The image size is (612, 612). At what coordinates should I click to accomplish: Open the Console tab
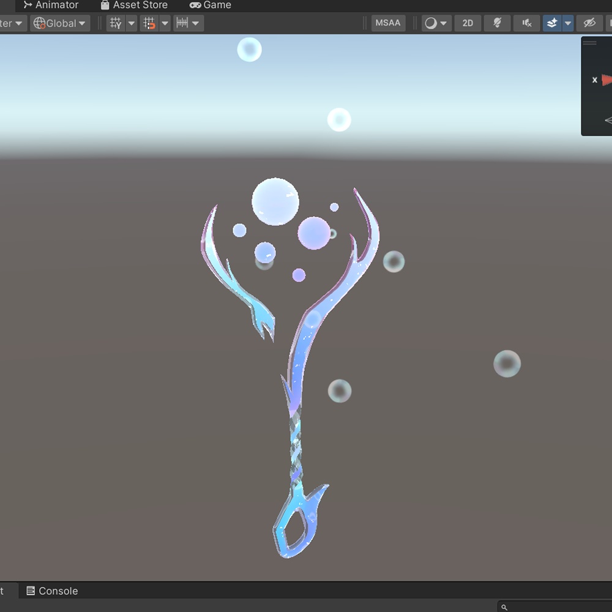pos(52,591)
